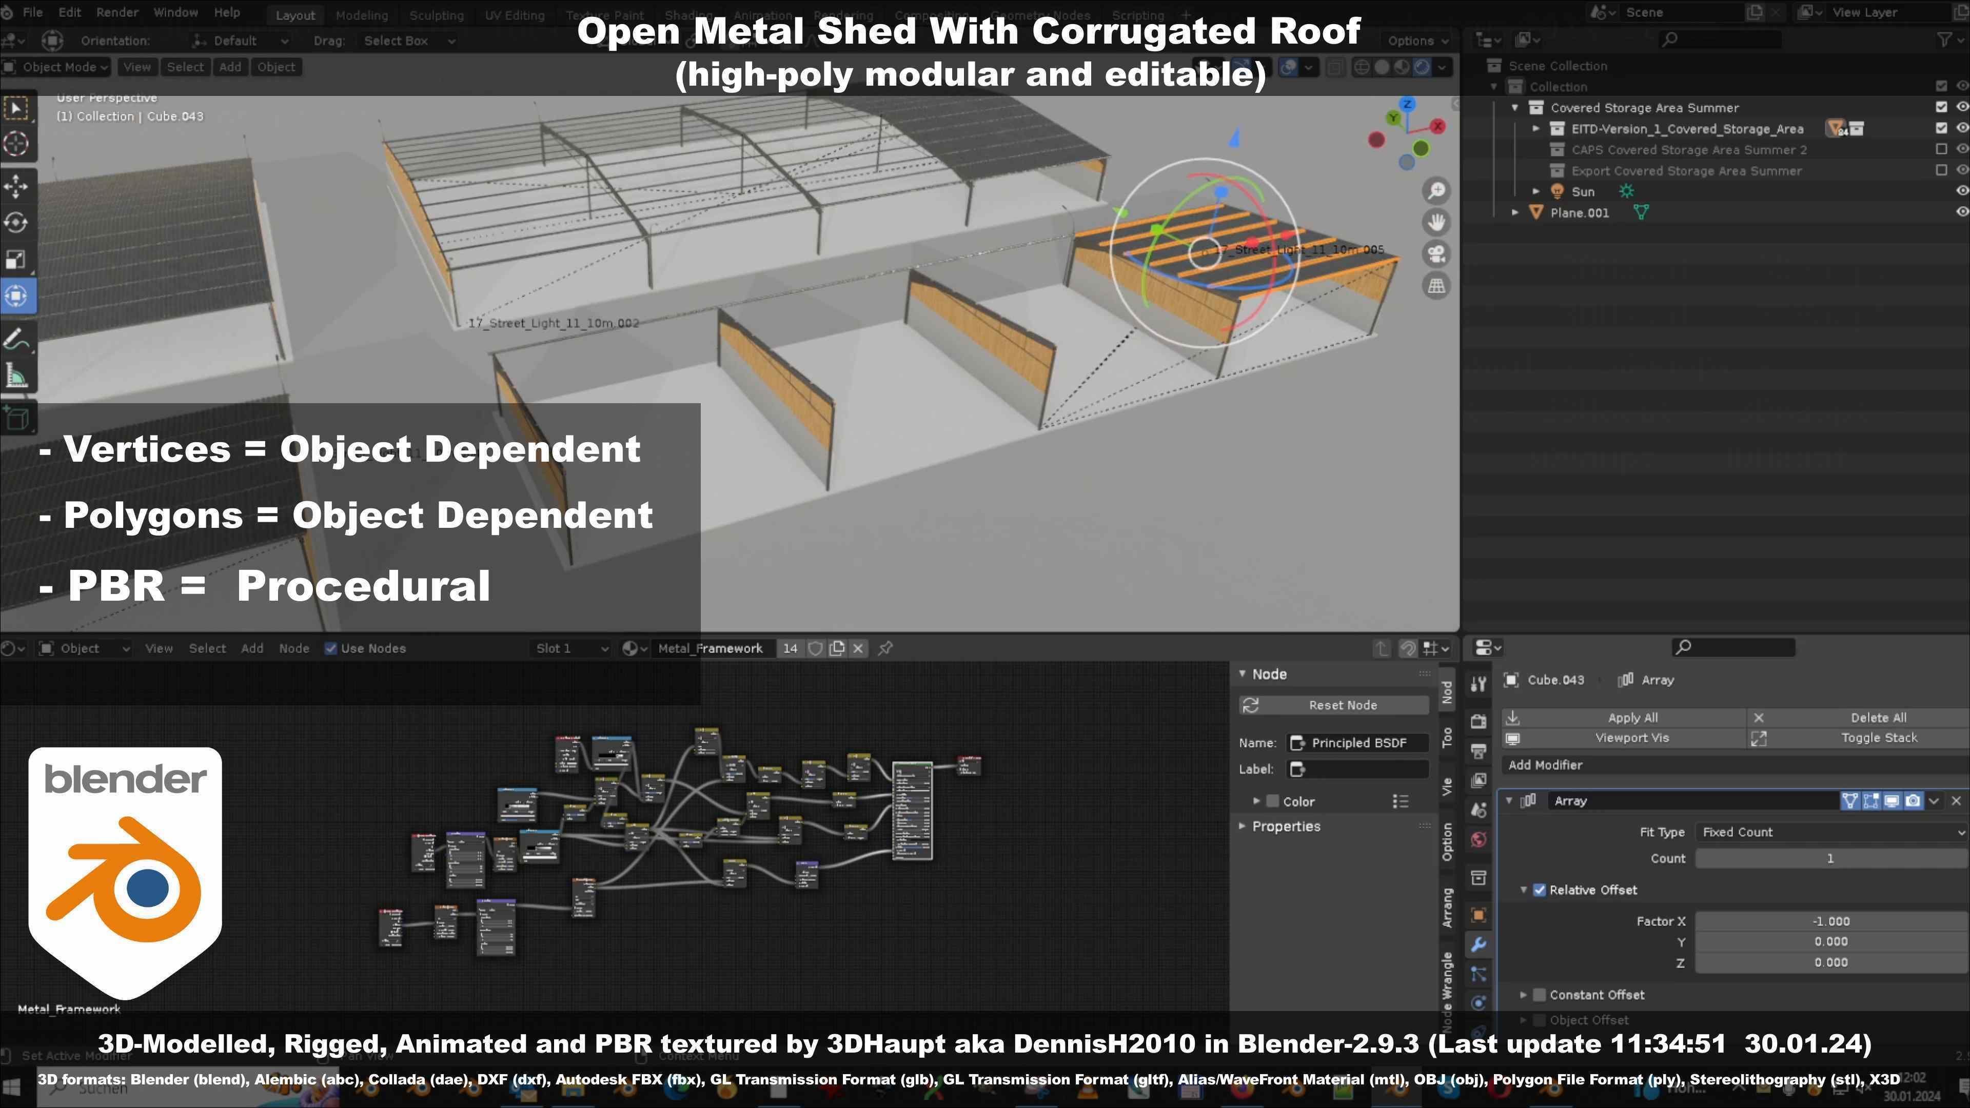The image size is (1970, 1108).
Task: Toggle Array modifier viewport display icon
Action: point(1891,801)
